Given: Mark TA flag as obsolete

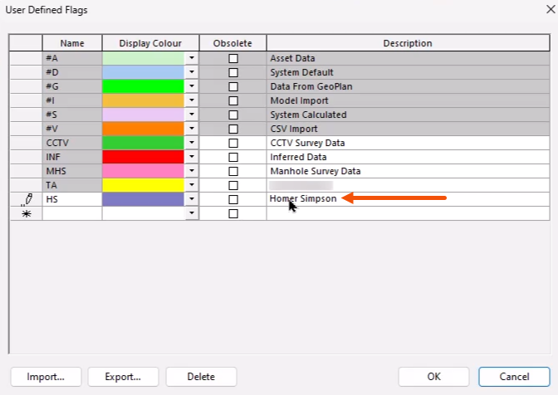Looking at the screenshot, I should [x=233, y=185].
